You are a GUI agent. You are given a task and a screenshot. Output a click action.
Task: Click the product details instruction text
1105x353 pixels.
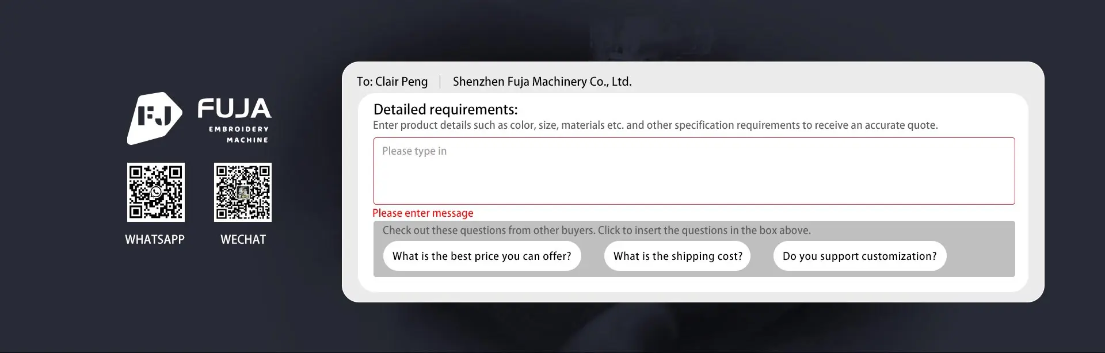point(655,125)
